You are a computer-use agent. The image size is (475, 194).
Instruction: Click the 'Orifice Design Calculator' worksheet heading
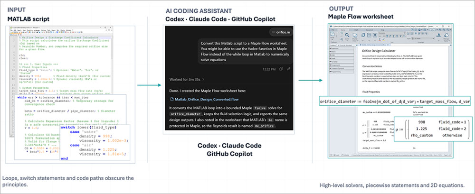click(x=379, y=51)
